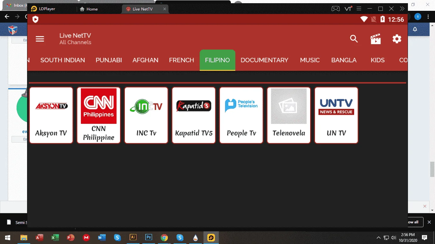Image resolution: width=435 pixels, height=244 pixels.
Task: Click the VT icon in LDPlayer title bar
Action: tap(348, 9)
